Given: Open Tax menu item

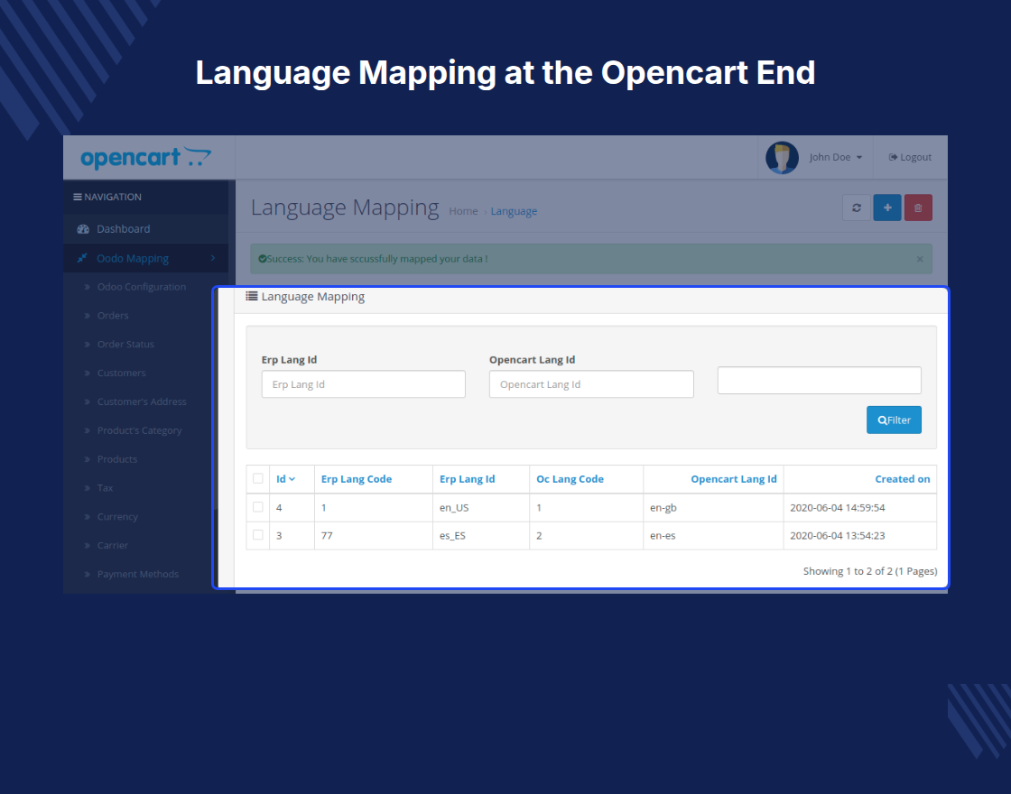Looking at the screenshot, I should tap(105, 488).
